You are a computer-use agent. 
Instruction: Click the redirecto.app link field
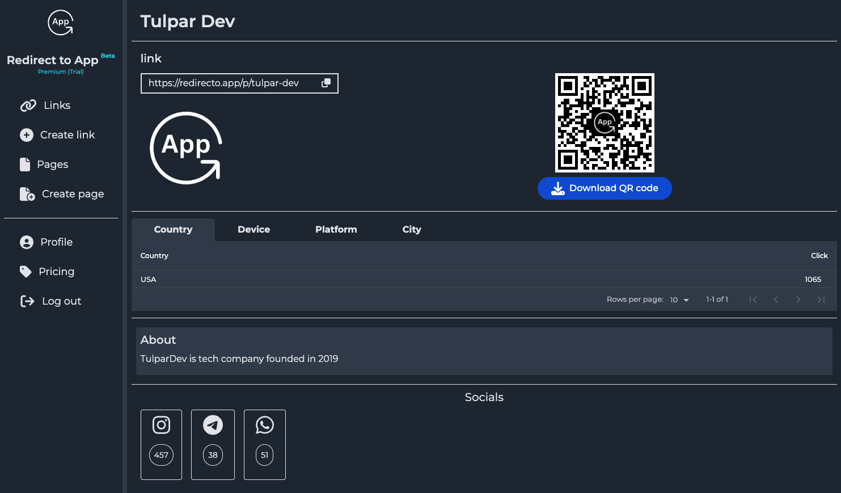[x=239, y=83]
